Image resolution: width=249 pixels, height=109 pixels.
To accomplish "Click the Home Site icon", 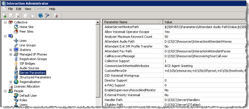I will coord(16,27).
